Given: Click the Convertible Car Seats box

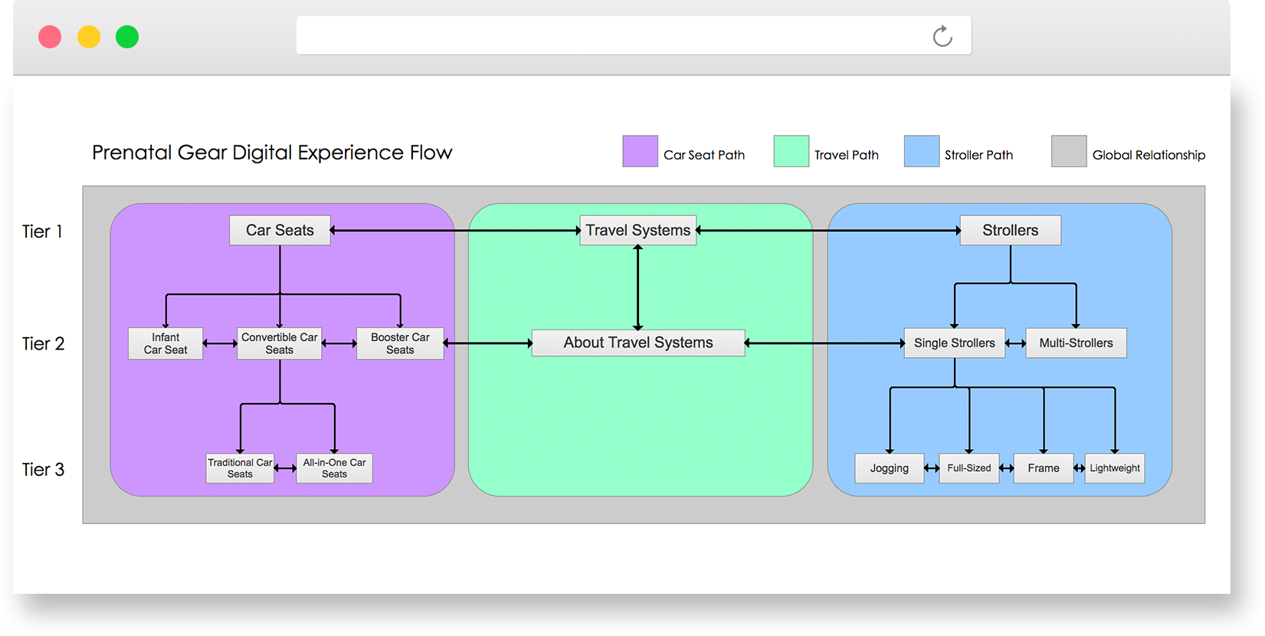Looking at the screenshot, I should click(280, 343).
